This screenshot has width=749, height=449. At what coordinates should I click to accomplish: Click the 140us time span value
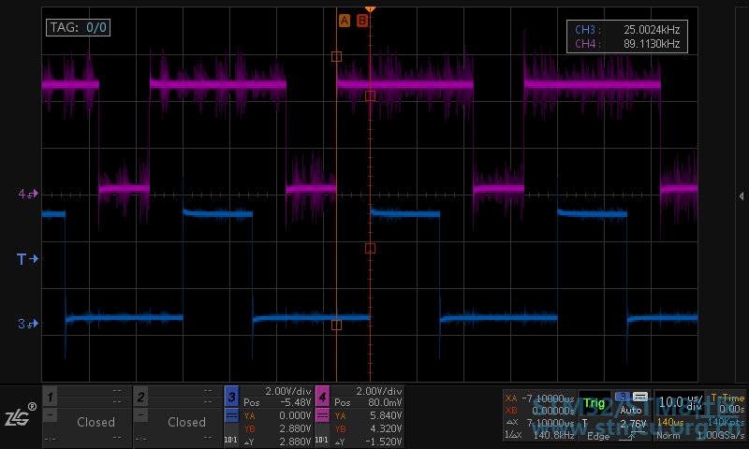click(x=670, y=422)
